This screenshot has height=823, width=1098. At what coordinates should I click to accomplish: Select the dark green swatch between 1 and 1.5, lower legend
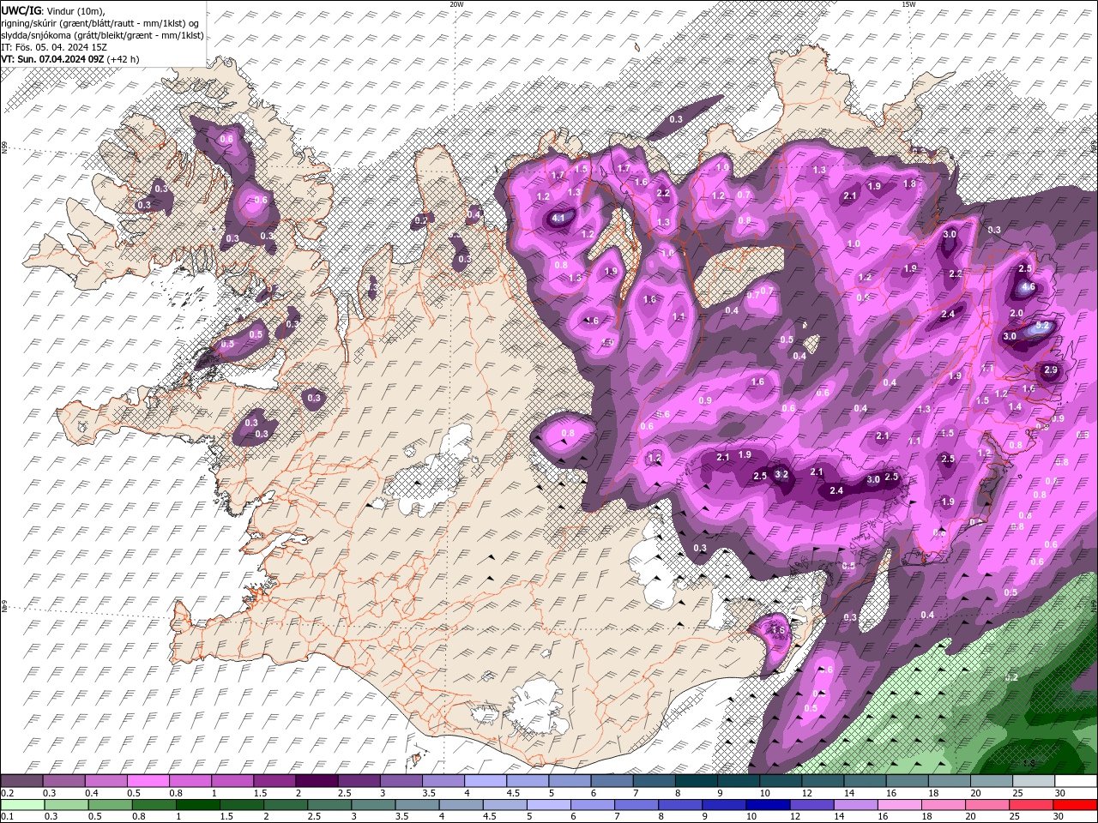point(200,805)
